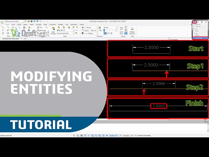Click the New document icon

(25, 21)
